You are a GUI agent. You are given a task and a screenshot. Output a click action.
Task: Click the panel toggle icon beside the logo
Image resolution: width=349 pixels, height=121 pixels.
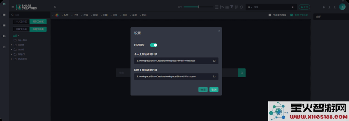point(55,7)
